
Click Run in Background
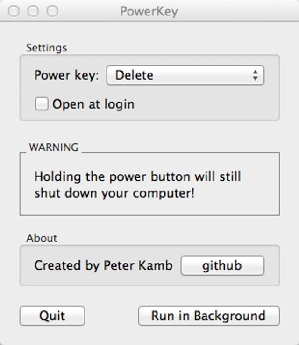pos(208,316)
